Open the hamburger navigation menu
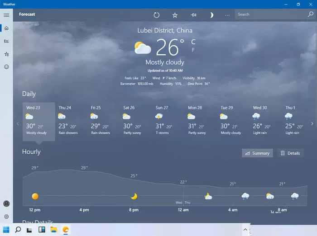The width and height of the screenshot is (317, 236). (6, 15)
